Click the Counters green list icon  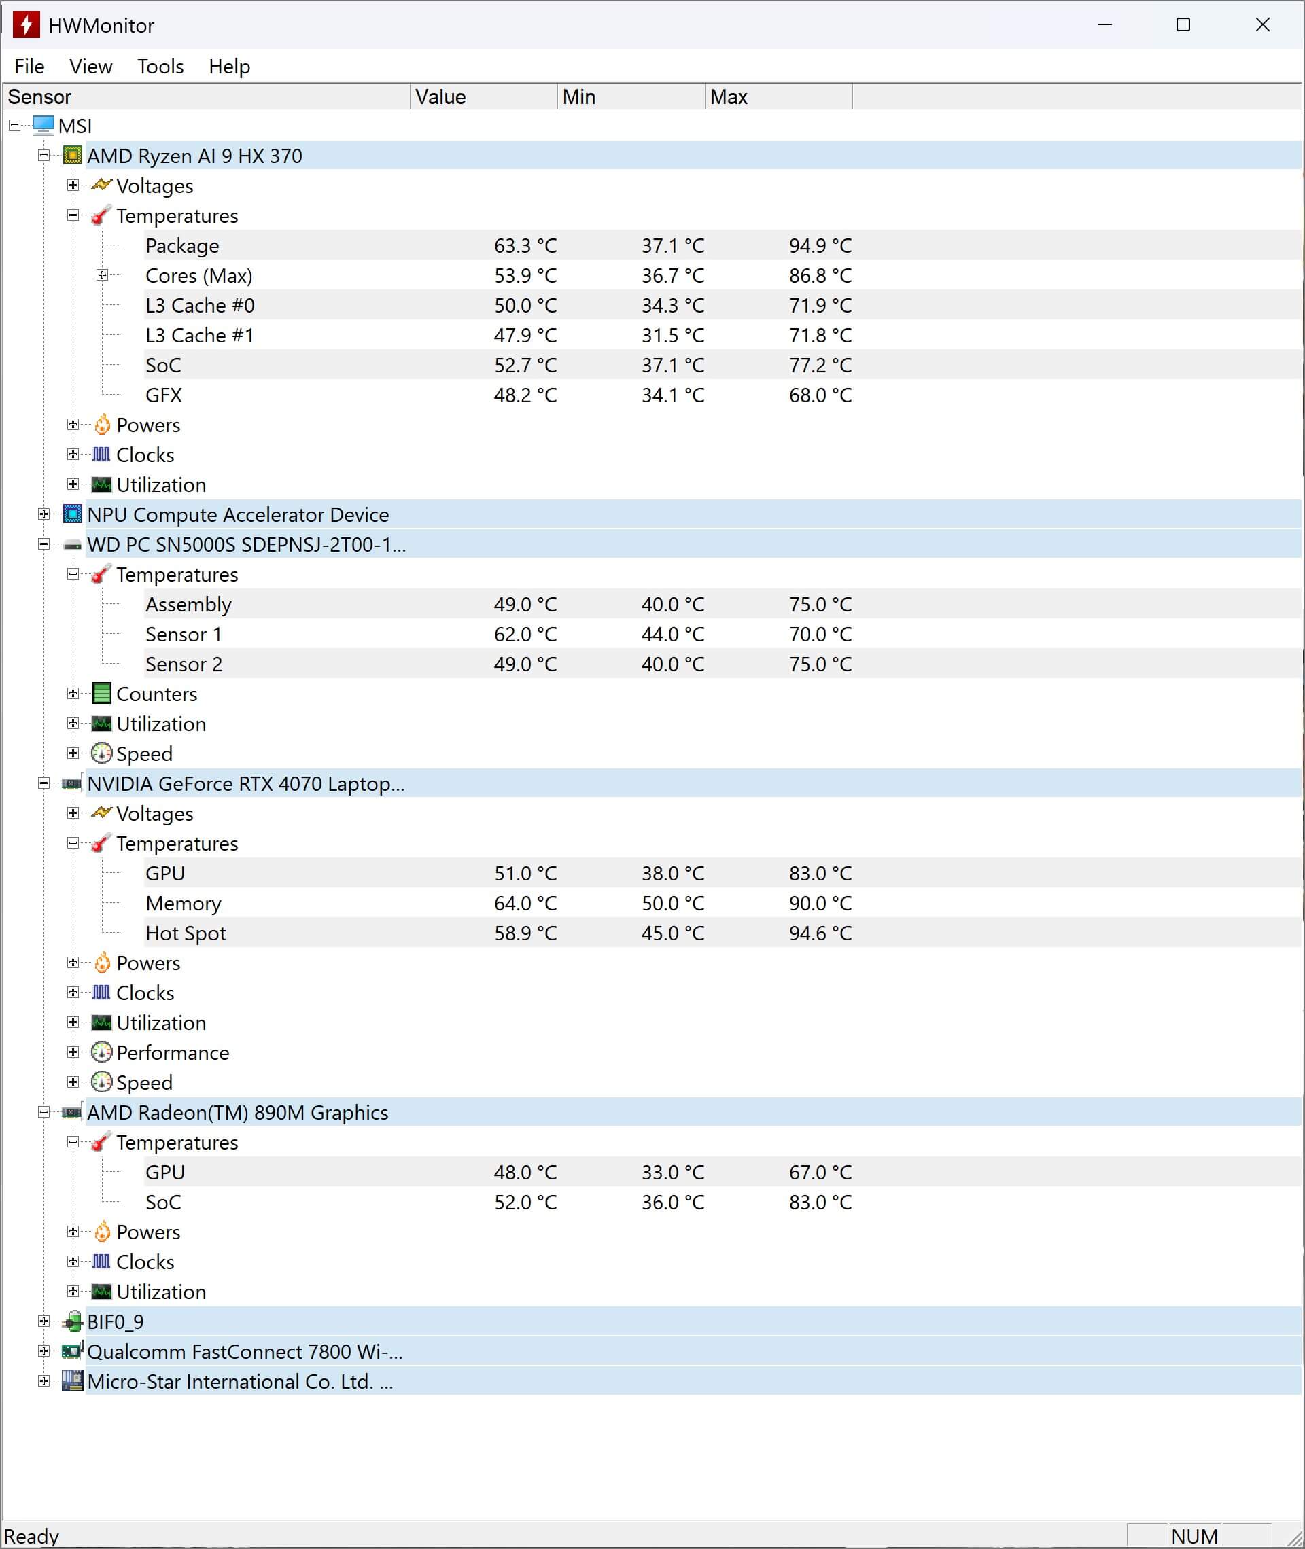(101, 694)
